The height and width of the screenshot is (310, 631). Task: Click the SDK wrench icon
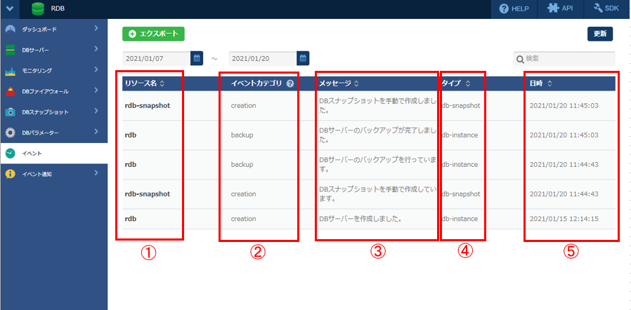pyautogui.click(x=599, y=8)
